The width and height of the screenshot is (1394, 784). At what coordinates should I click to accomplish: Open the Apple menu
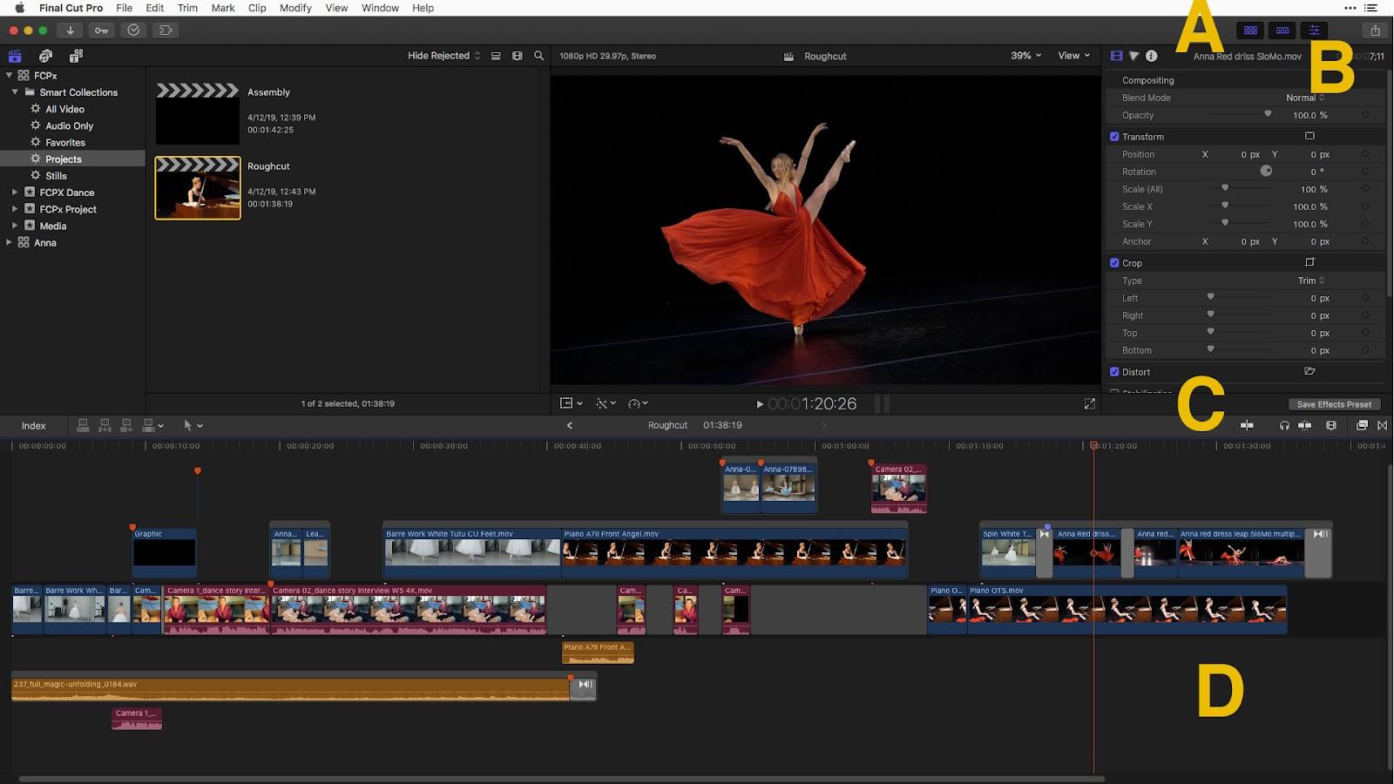(x=19, y=8)
